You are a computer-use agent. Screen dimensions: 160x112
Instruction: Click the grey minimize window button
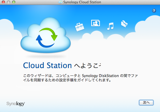pyautogui.click(x=9, y=2)
